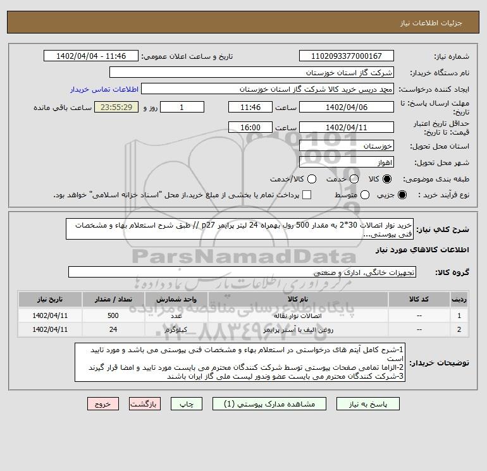Select item name اتصالات نوار نقاله
The image size is (487, 471).
point(298,315)
